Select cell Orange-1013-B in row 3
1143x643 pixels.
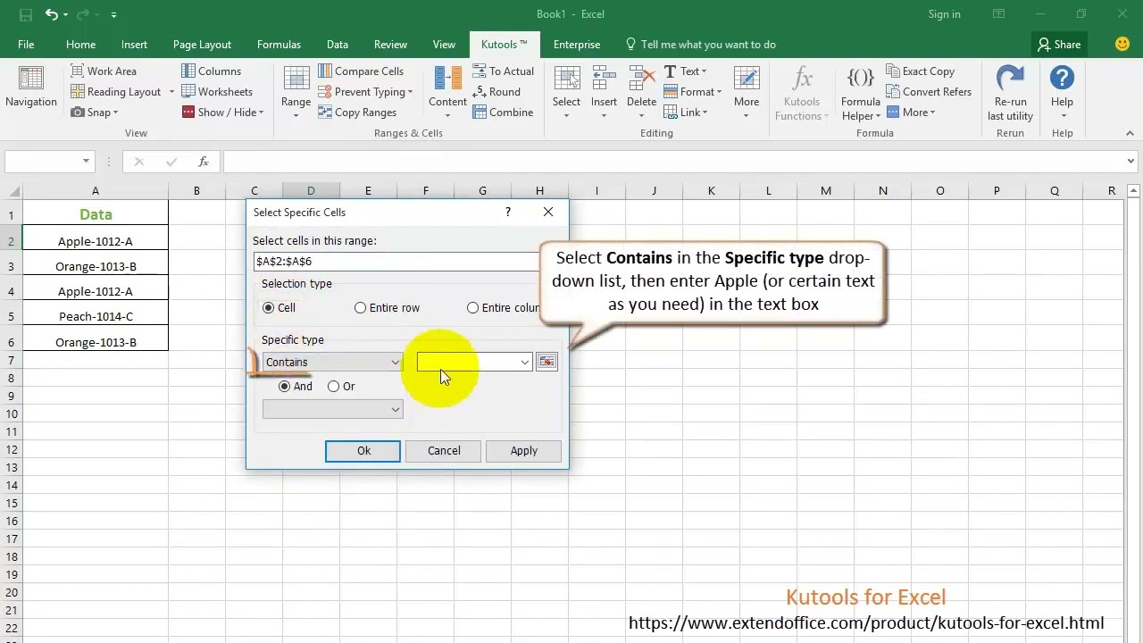(96, 266)
